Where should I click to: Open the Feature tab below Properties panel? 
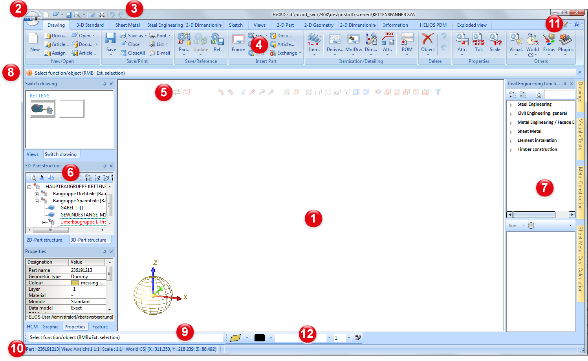click(x=100, y=327)
